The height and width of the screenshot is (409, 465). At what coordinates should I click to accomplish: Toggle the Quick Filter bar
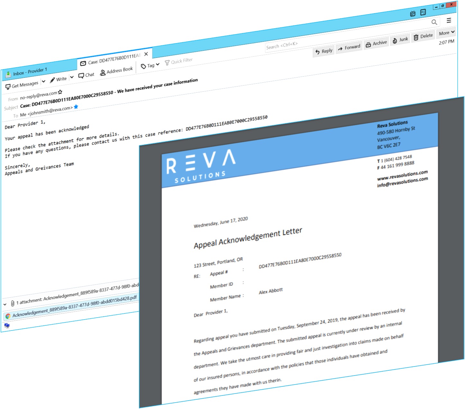coord(178,61)
